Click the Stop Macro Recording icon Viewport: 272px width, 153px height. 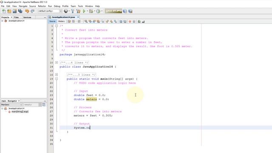coord(134,22)
